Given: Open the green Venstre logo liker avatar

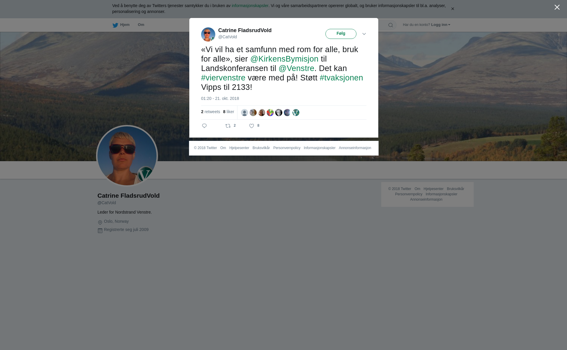Looking at the screenshot, I should click(296, 113).
